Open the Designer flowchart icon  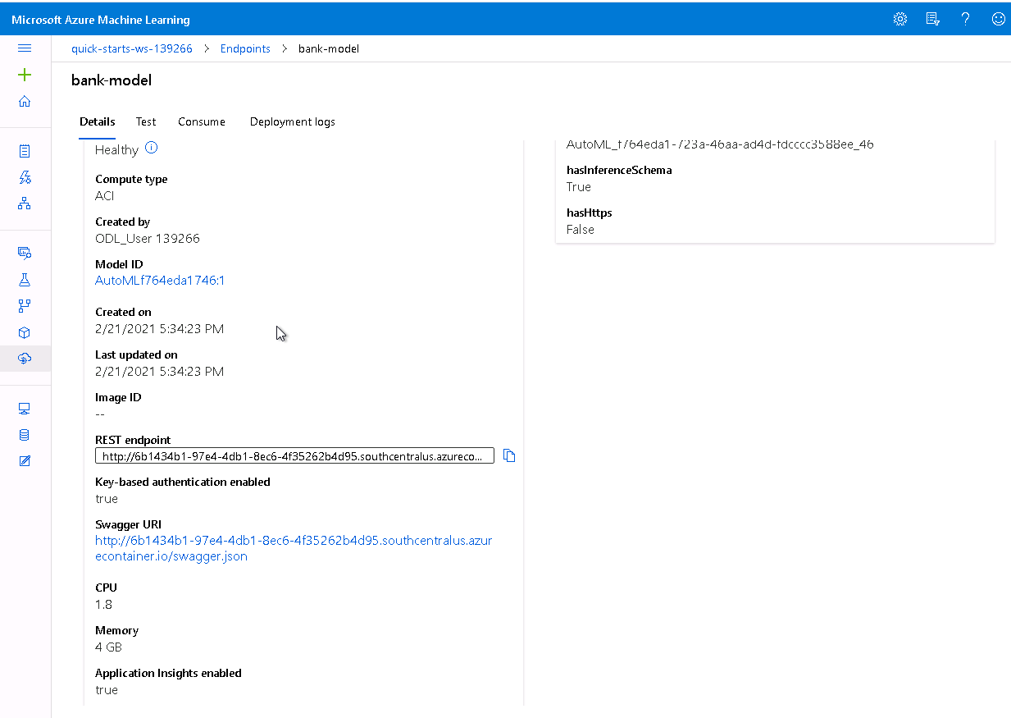[x=25, y=204]
